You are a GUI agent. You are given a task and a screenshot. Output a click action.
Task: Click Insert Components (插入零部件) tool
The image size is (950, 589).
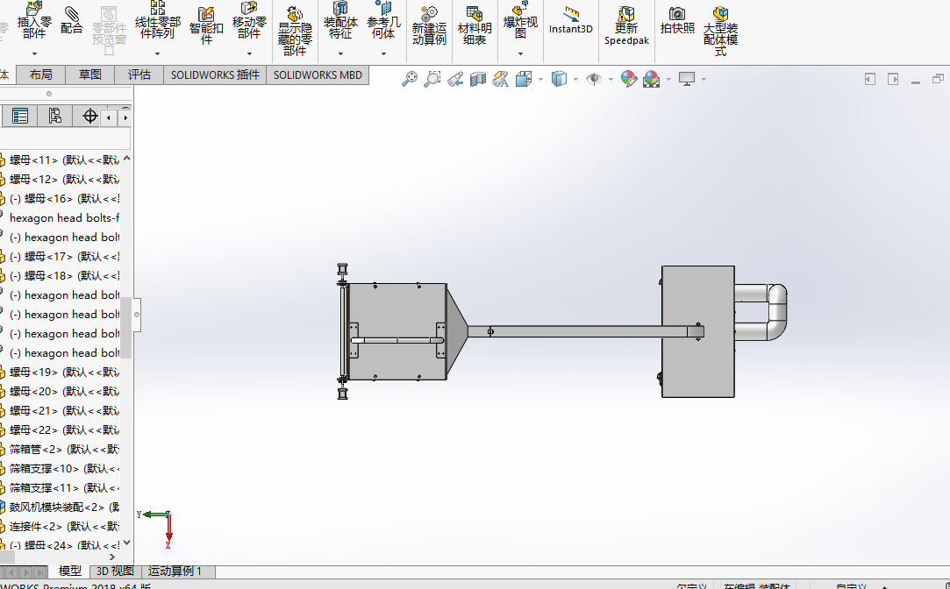pos(34,21)
